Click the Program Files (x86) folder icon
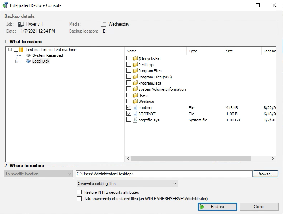 coord(135,77)
